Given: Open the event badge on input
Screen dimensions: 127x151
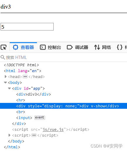Looking at the screenshot, I should click(40, 118).
